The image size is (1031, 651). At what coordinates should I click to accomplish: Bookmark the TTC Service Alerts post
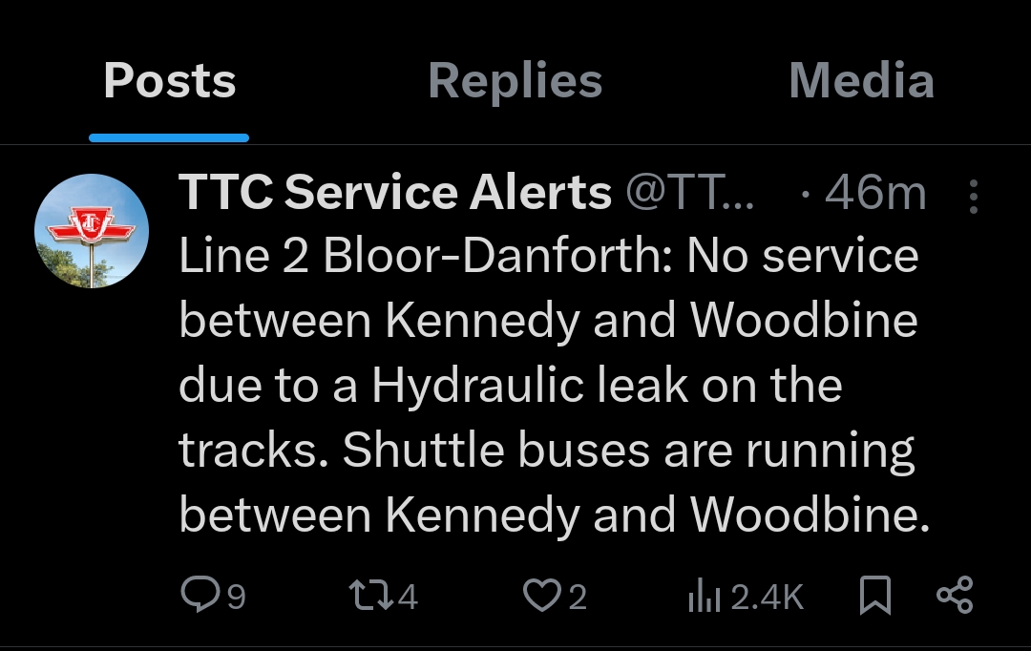(x=874, y=597)
